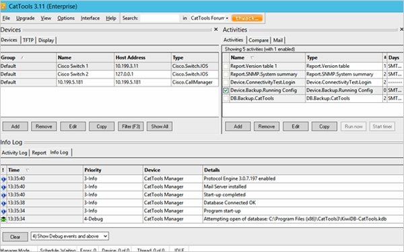Switch to the Display tab
The width and height of the screenshot is (404, 252).
tap(46, 40)
